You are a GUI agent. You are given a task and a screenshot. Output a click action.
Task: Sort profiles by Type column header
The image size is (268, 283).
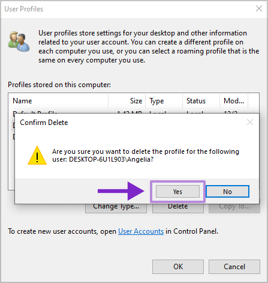click(x=164, y=101)
